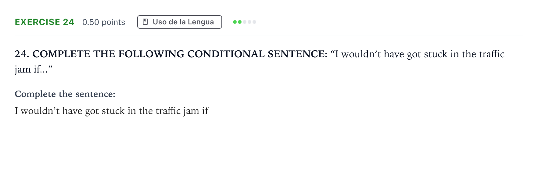
Task: Click the word 'Lengua' in the tag
Action: [x=201, y=22]
